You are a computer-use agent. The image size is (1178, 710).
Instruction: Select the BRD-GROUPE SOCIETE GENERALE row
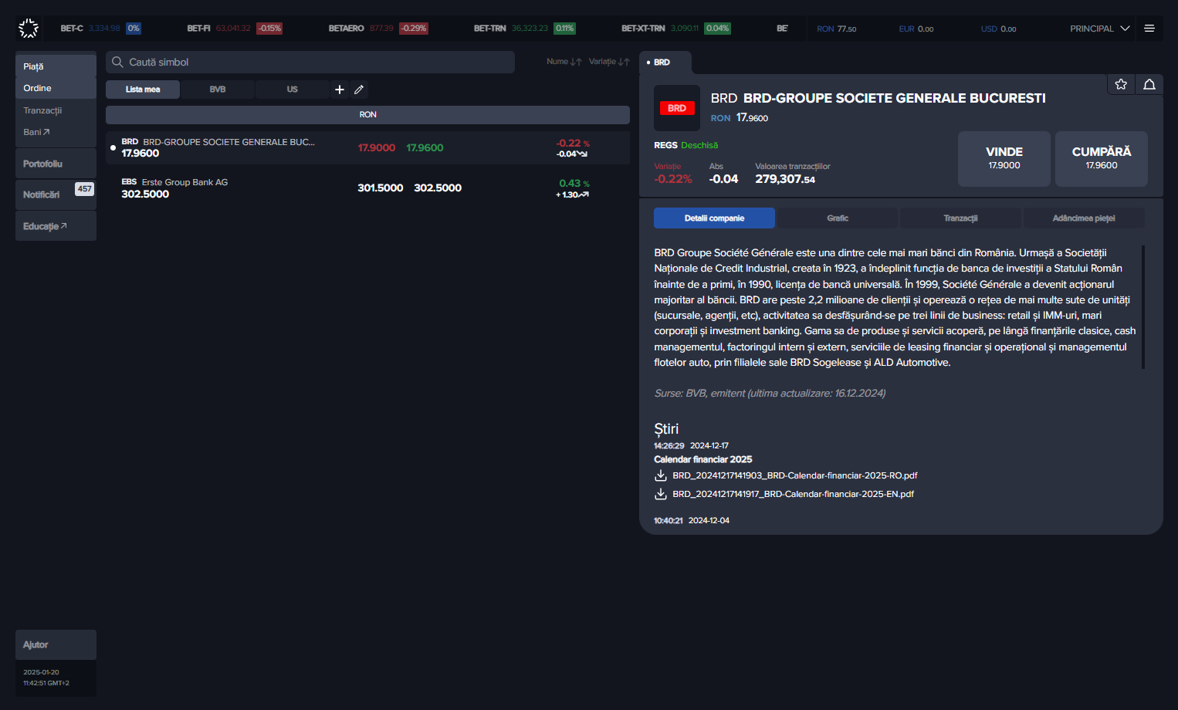367,147
